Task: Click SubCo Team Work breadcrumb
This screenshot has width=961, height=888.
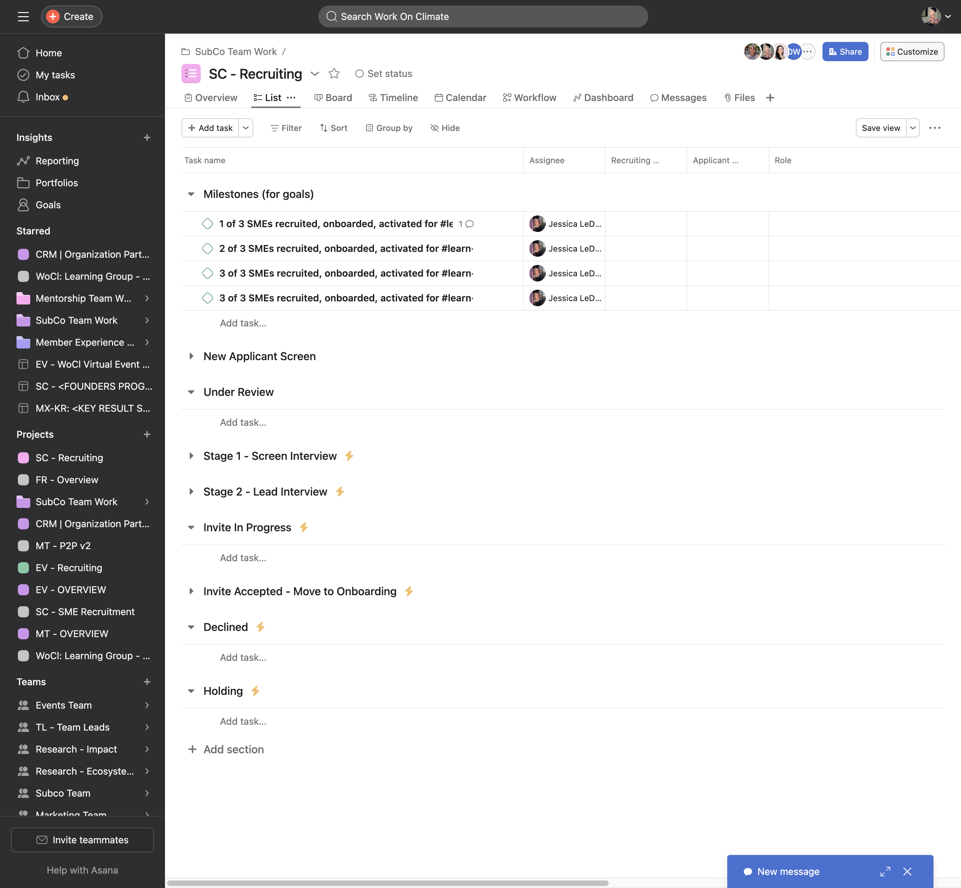Action: tap(235, 52)
